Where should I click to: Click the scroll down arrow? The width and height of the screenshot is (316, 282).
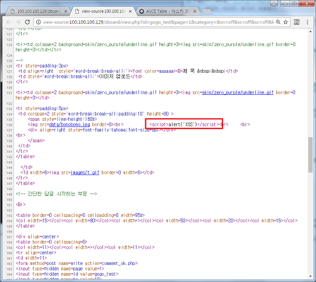(x=310, y=276)
